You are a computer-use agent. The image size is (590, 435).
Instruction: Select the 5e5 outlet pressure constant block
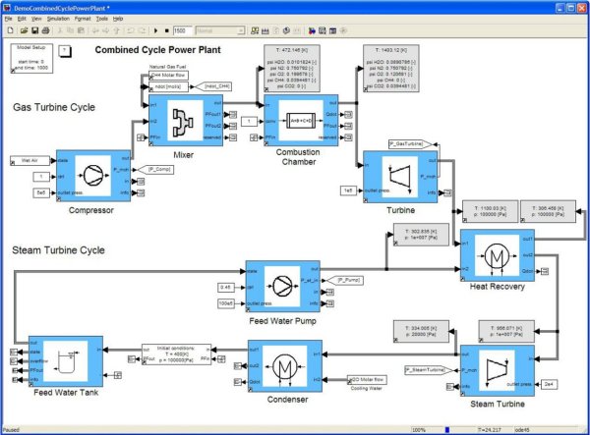(41, 192)
